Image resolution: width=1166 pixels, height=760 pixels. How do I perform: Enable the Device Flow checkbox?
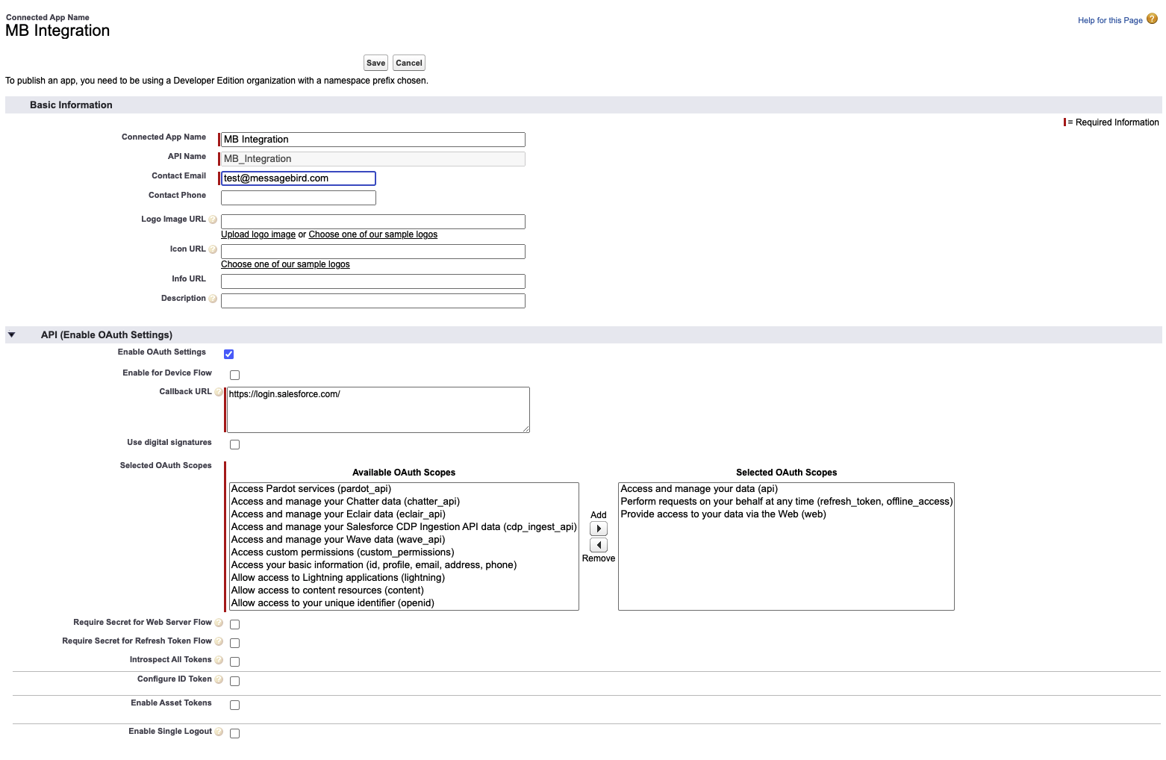pyautogui.click(x=234, y=375)
